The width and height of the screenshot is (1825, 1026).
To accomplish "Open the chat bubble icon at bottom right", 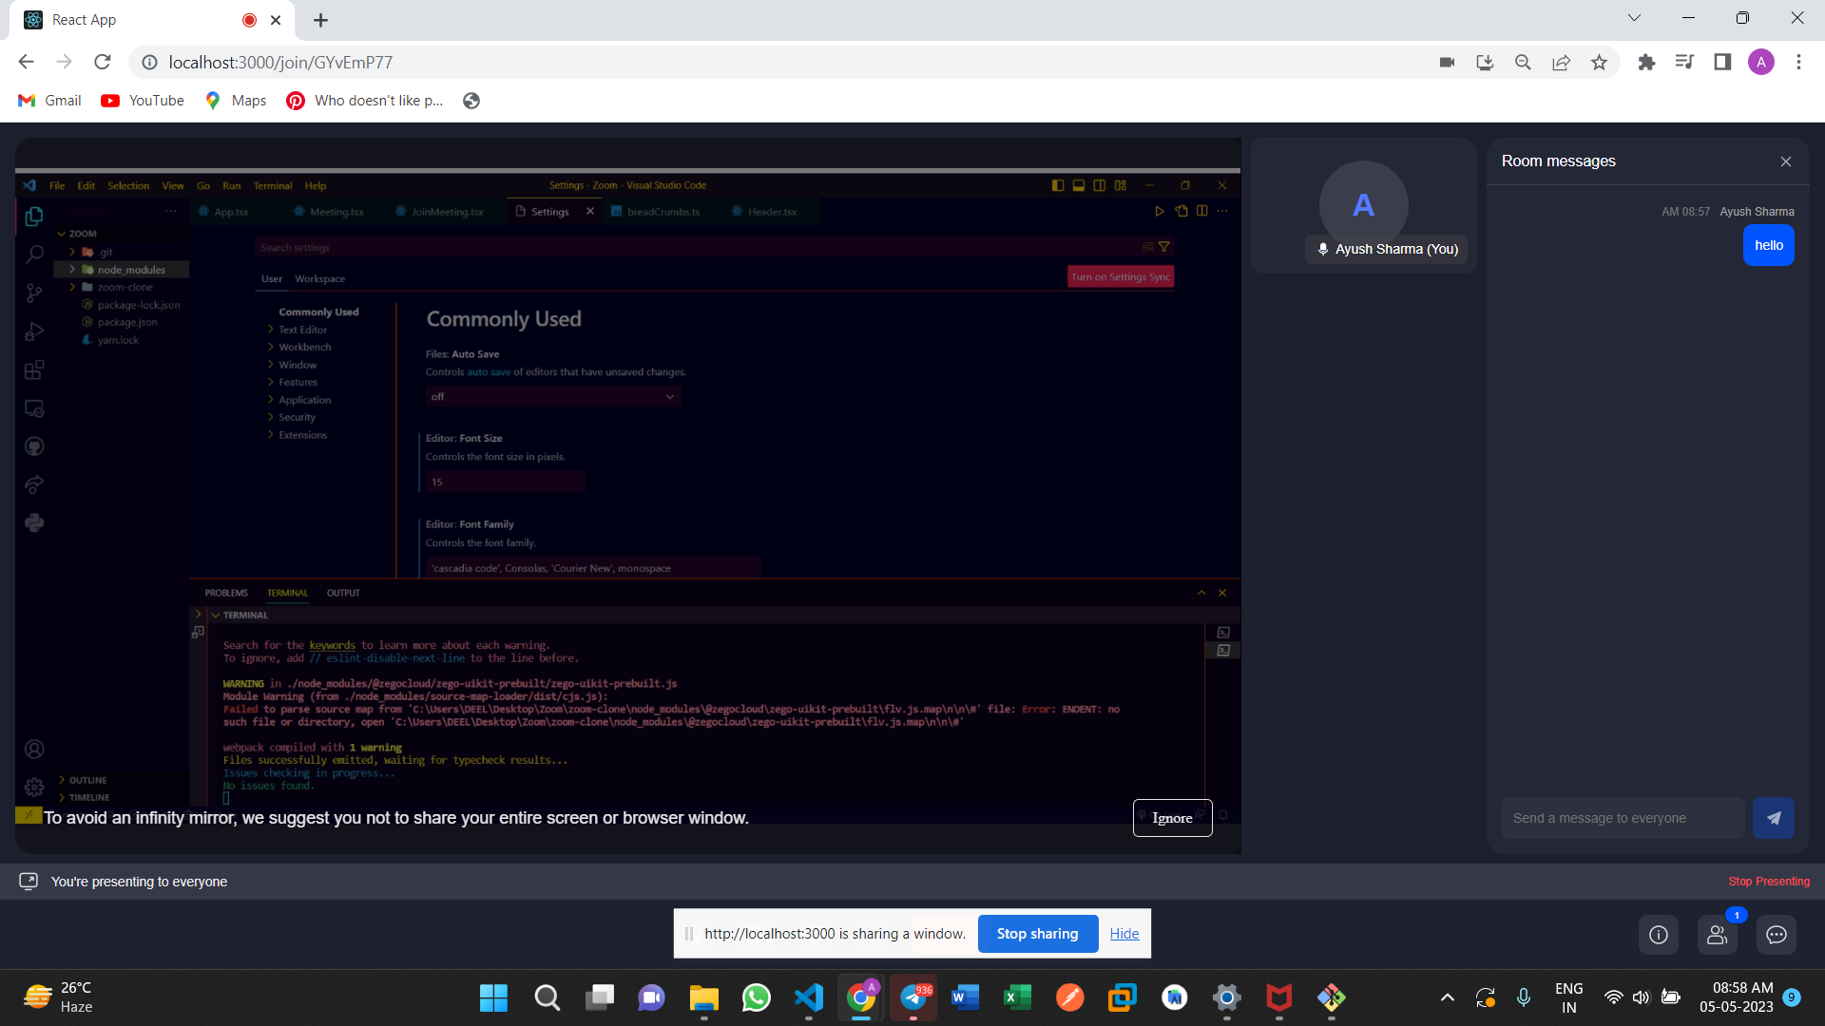I will click(x=1776, y=935).
